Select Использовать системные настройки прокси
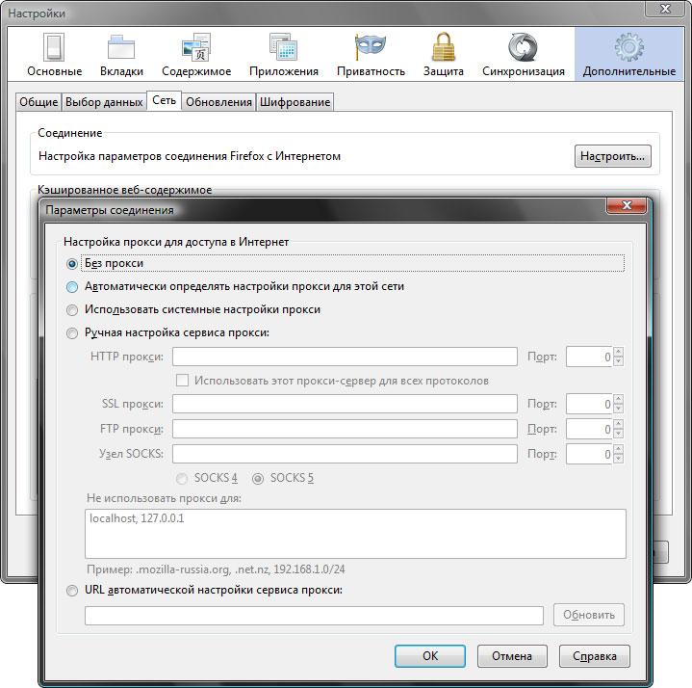Image resolution: width=692 pixels, height=688 pixels. point(71,309)
